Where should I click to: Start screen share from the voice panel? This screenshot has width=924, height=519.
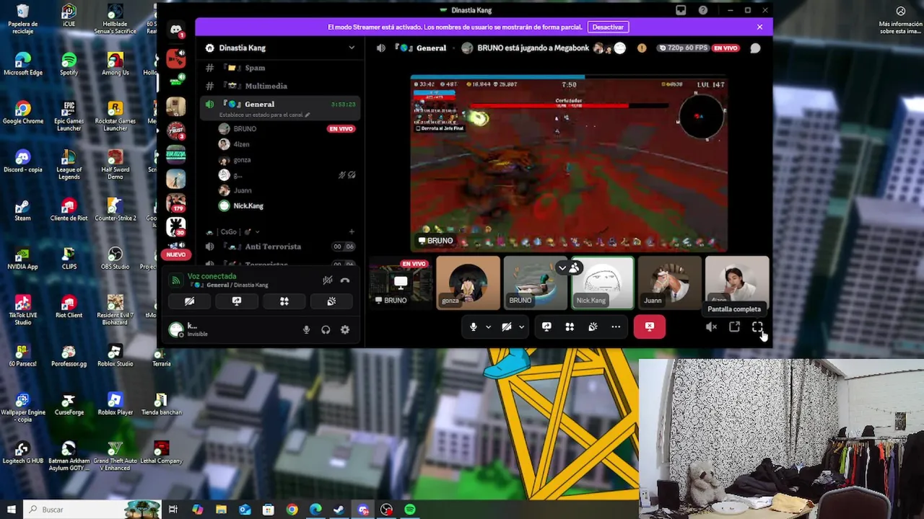(237, 301)
